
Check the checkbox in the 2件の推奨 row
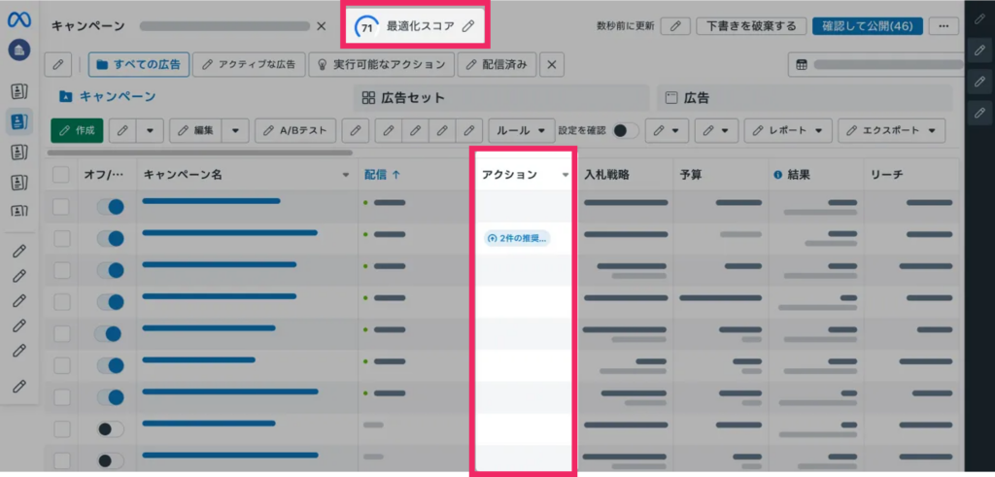(x=61, y=239)
